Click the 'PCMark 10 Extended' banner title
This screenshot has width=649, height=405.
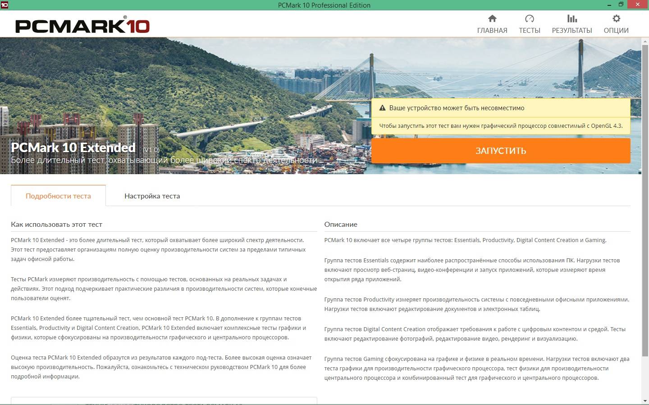(73, 147)
